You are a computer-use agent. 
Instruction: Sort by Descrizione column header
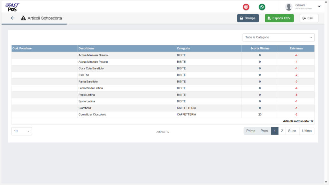pos(127,48)
